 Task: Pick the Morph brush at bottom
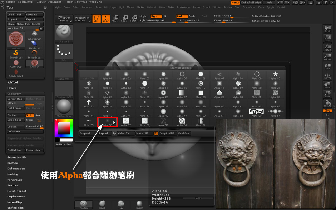[x=139, y=205]
